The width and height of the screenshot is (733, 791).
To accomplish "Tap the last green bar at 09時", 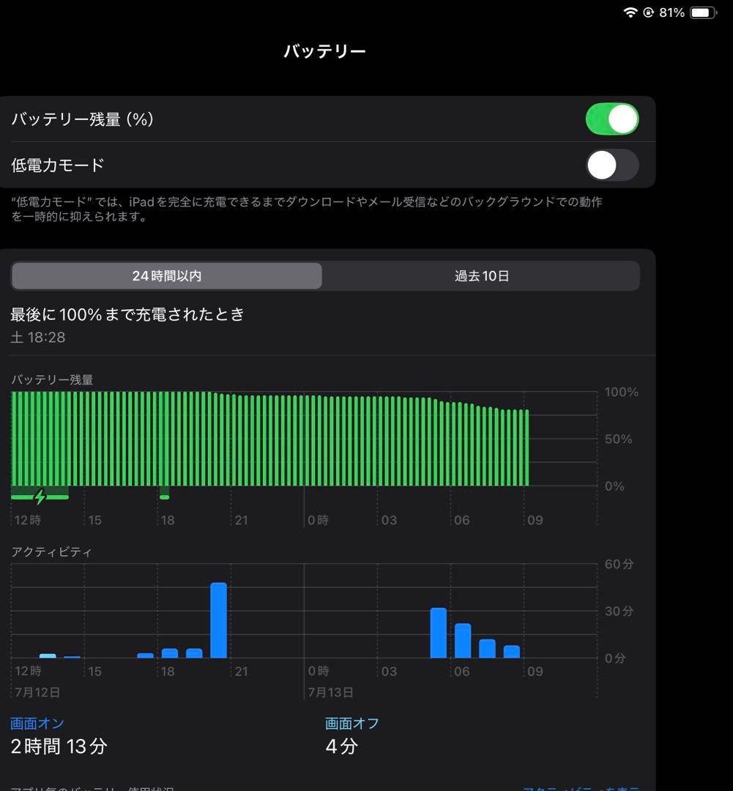I will pos(527,447).
